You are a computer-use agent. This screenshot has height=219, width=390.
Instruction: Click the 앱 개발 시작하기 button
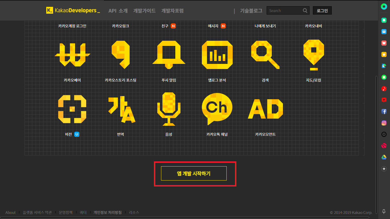194,173
